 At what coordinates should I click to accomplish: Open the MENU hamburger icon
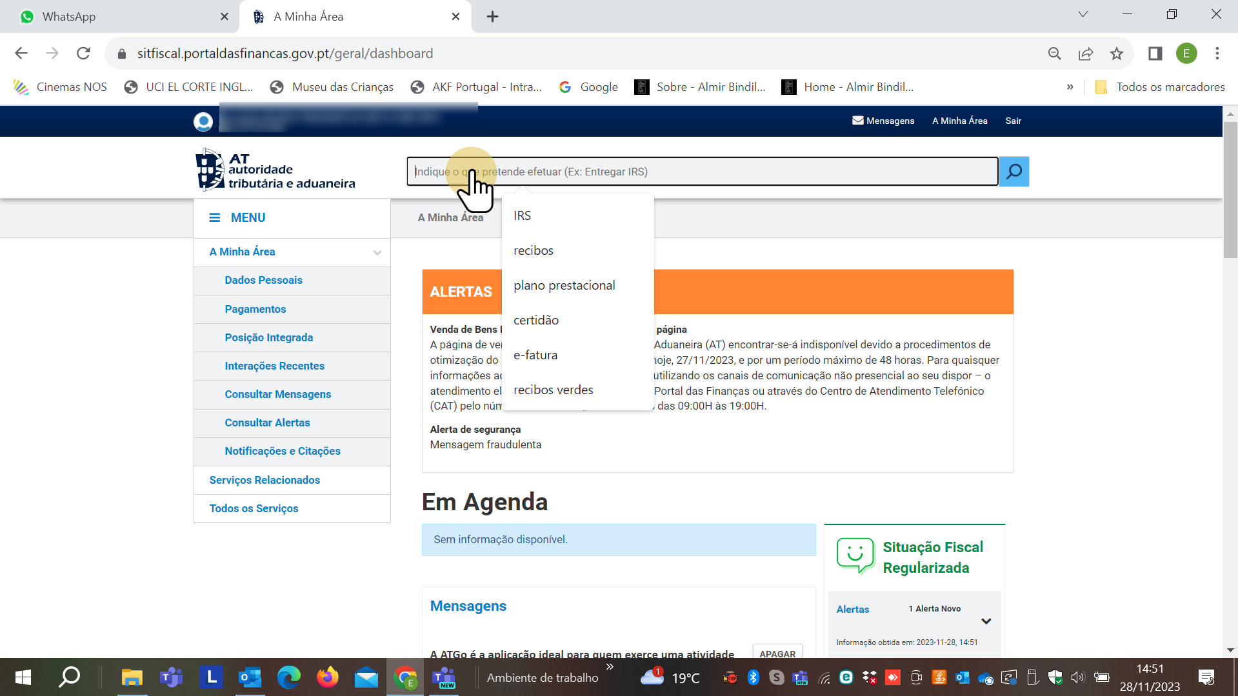(x=215, y=218)
